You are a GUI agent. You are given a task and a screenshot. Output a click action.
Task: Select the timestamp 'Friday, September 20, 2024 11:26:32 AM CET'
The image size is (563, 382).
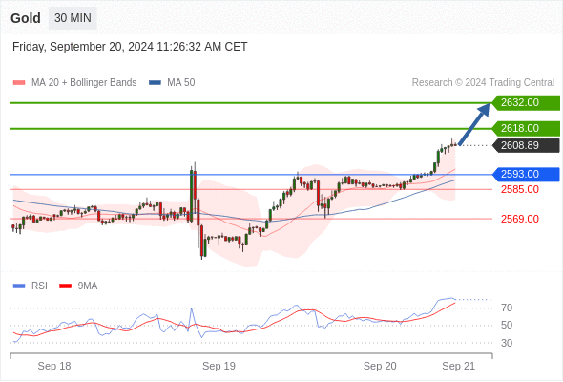(130, 47)
